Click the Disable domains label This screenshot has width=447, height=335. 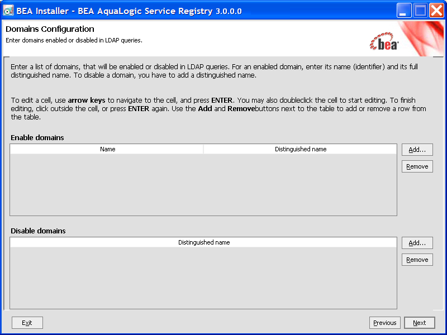[38, 231]
